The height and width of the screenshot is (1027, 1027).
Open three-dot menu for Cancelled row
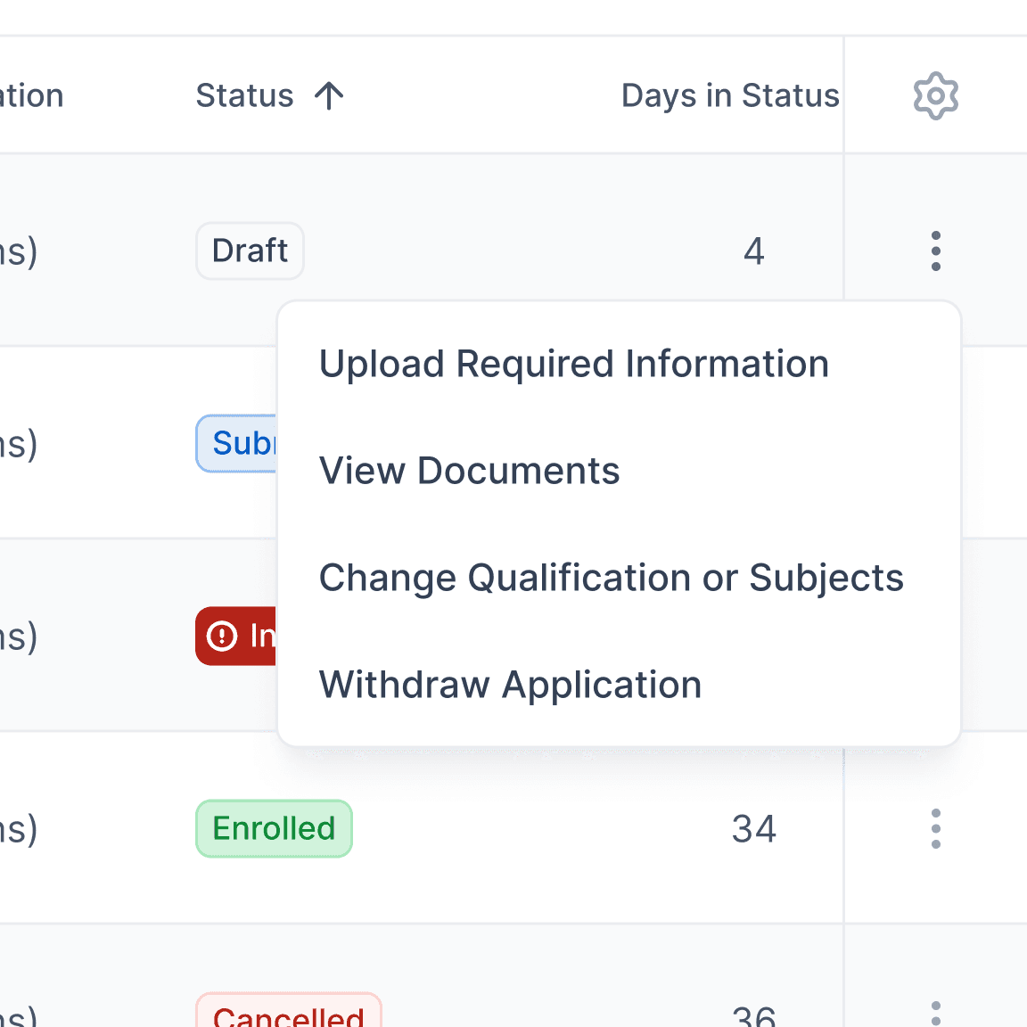coord(935,1014)
